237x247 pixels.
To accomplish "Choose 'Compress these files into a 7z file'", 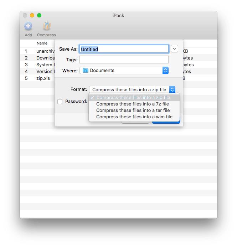I will (x=134, y=104).
